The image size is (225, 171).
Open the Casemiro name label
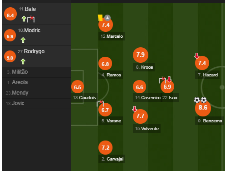147,98
